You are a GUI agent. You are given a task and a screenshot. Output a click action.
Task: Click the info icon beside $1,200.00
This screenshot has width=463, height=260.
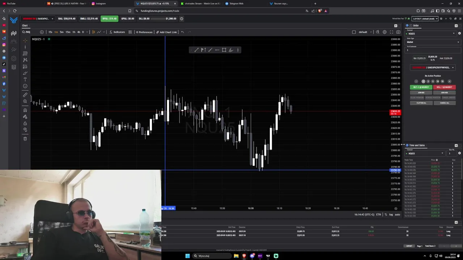[x=182, y=19]
